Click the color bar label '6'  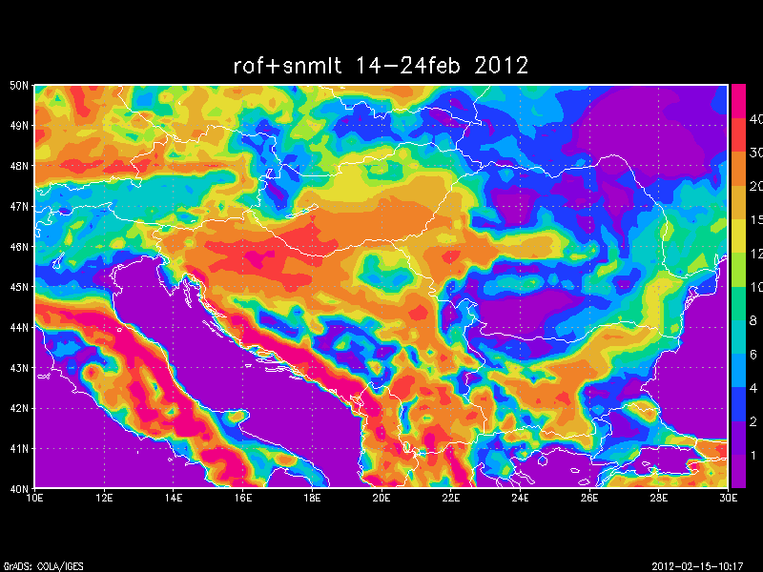tap(753, 354)
